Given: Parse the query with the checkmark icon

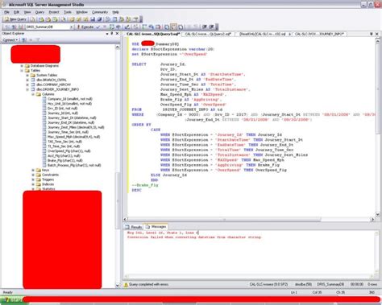Looking at the screenshot, I should [98, 27].
